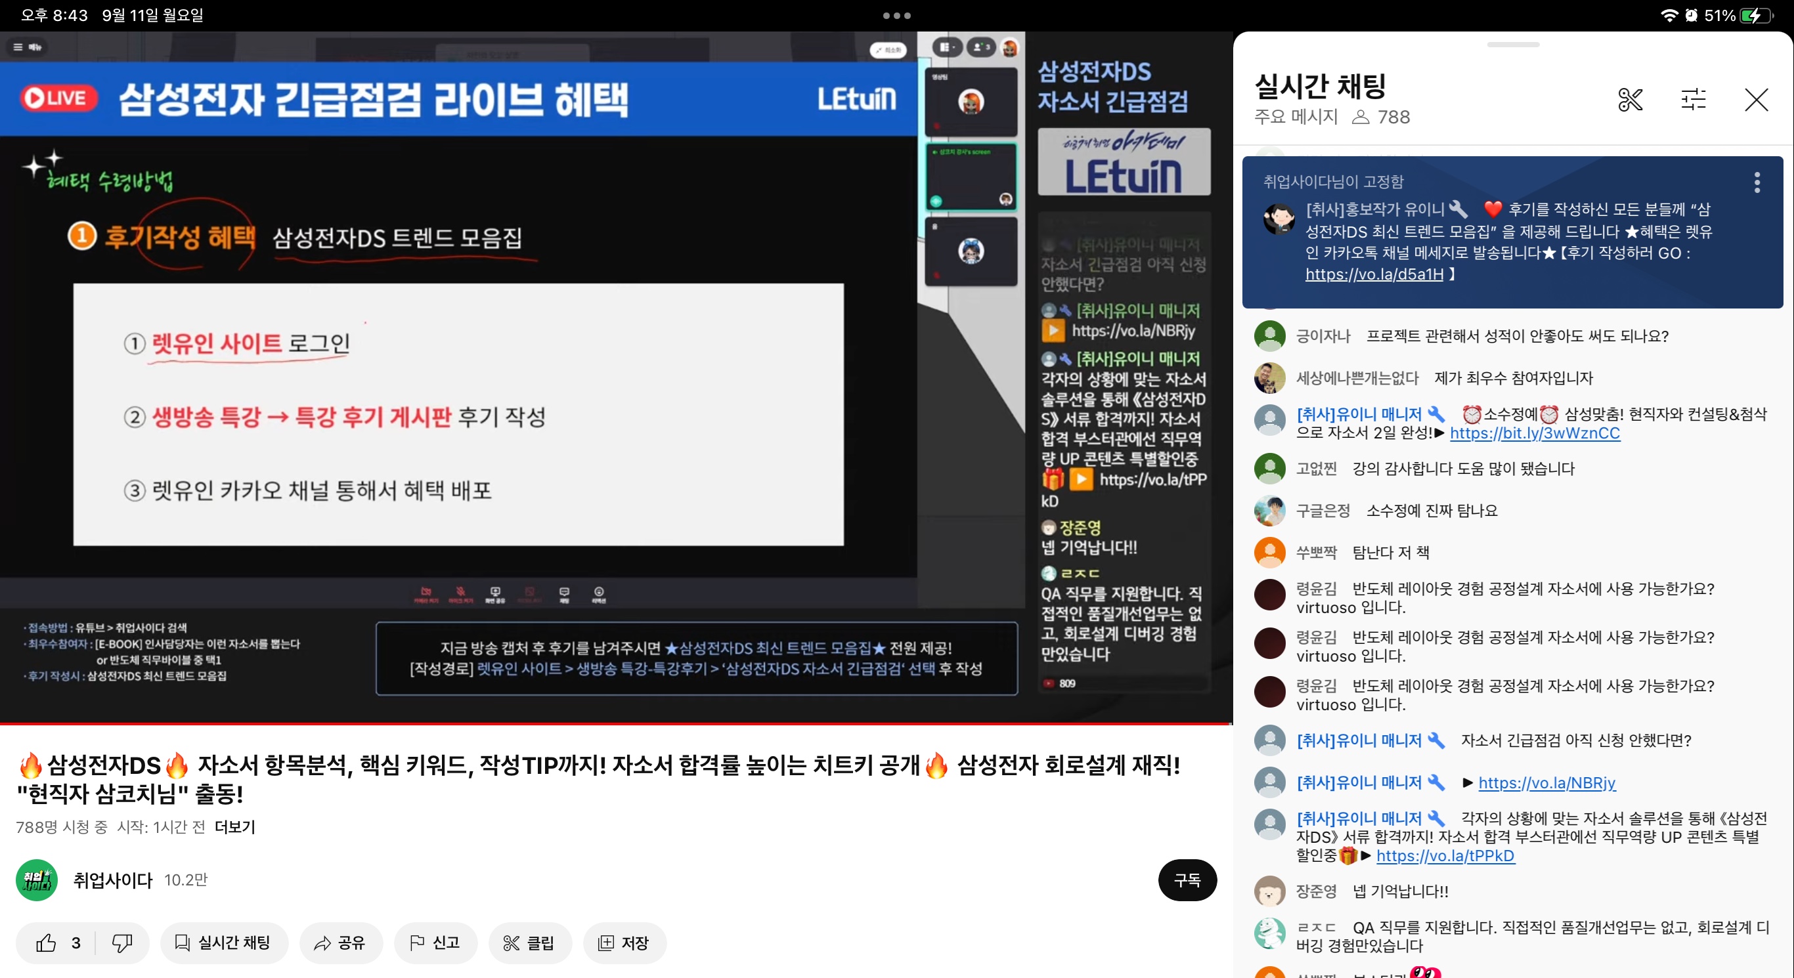This screenshot has height=978, width=1794.
Task: Tap the clock in the status bar
Action: pyautogui.click(x=55, y=15)
